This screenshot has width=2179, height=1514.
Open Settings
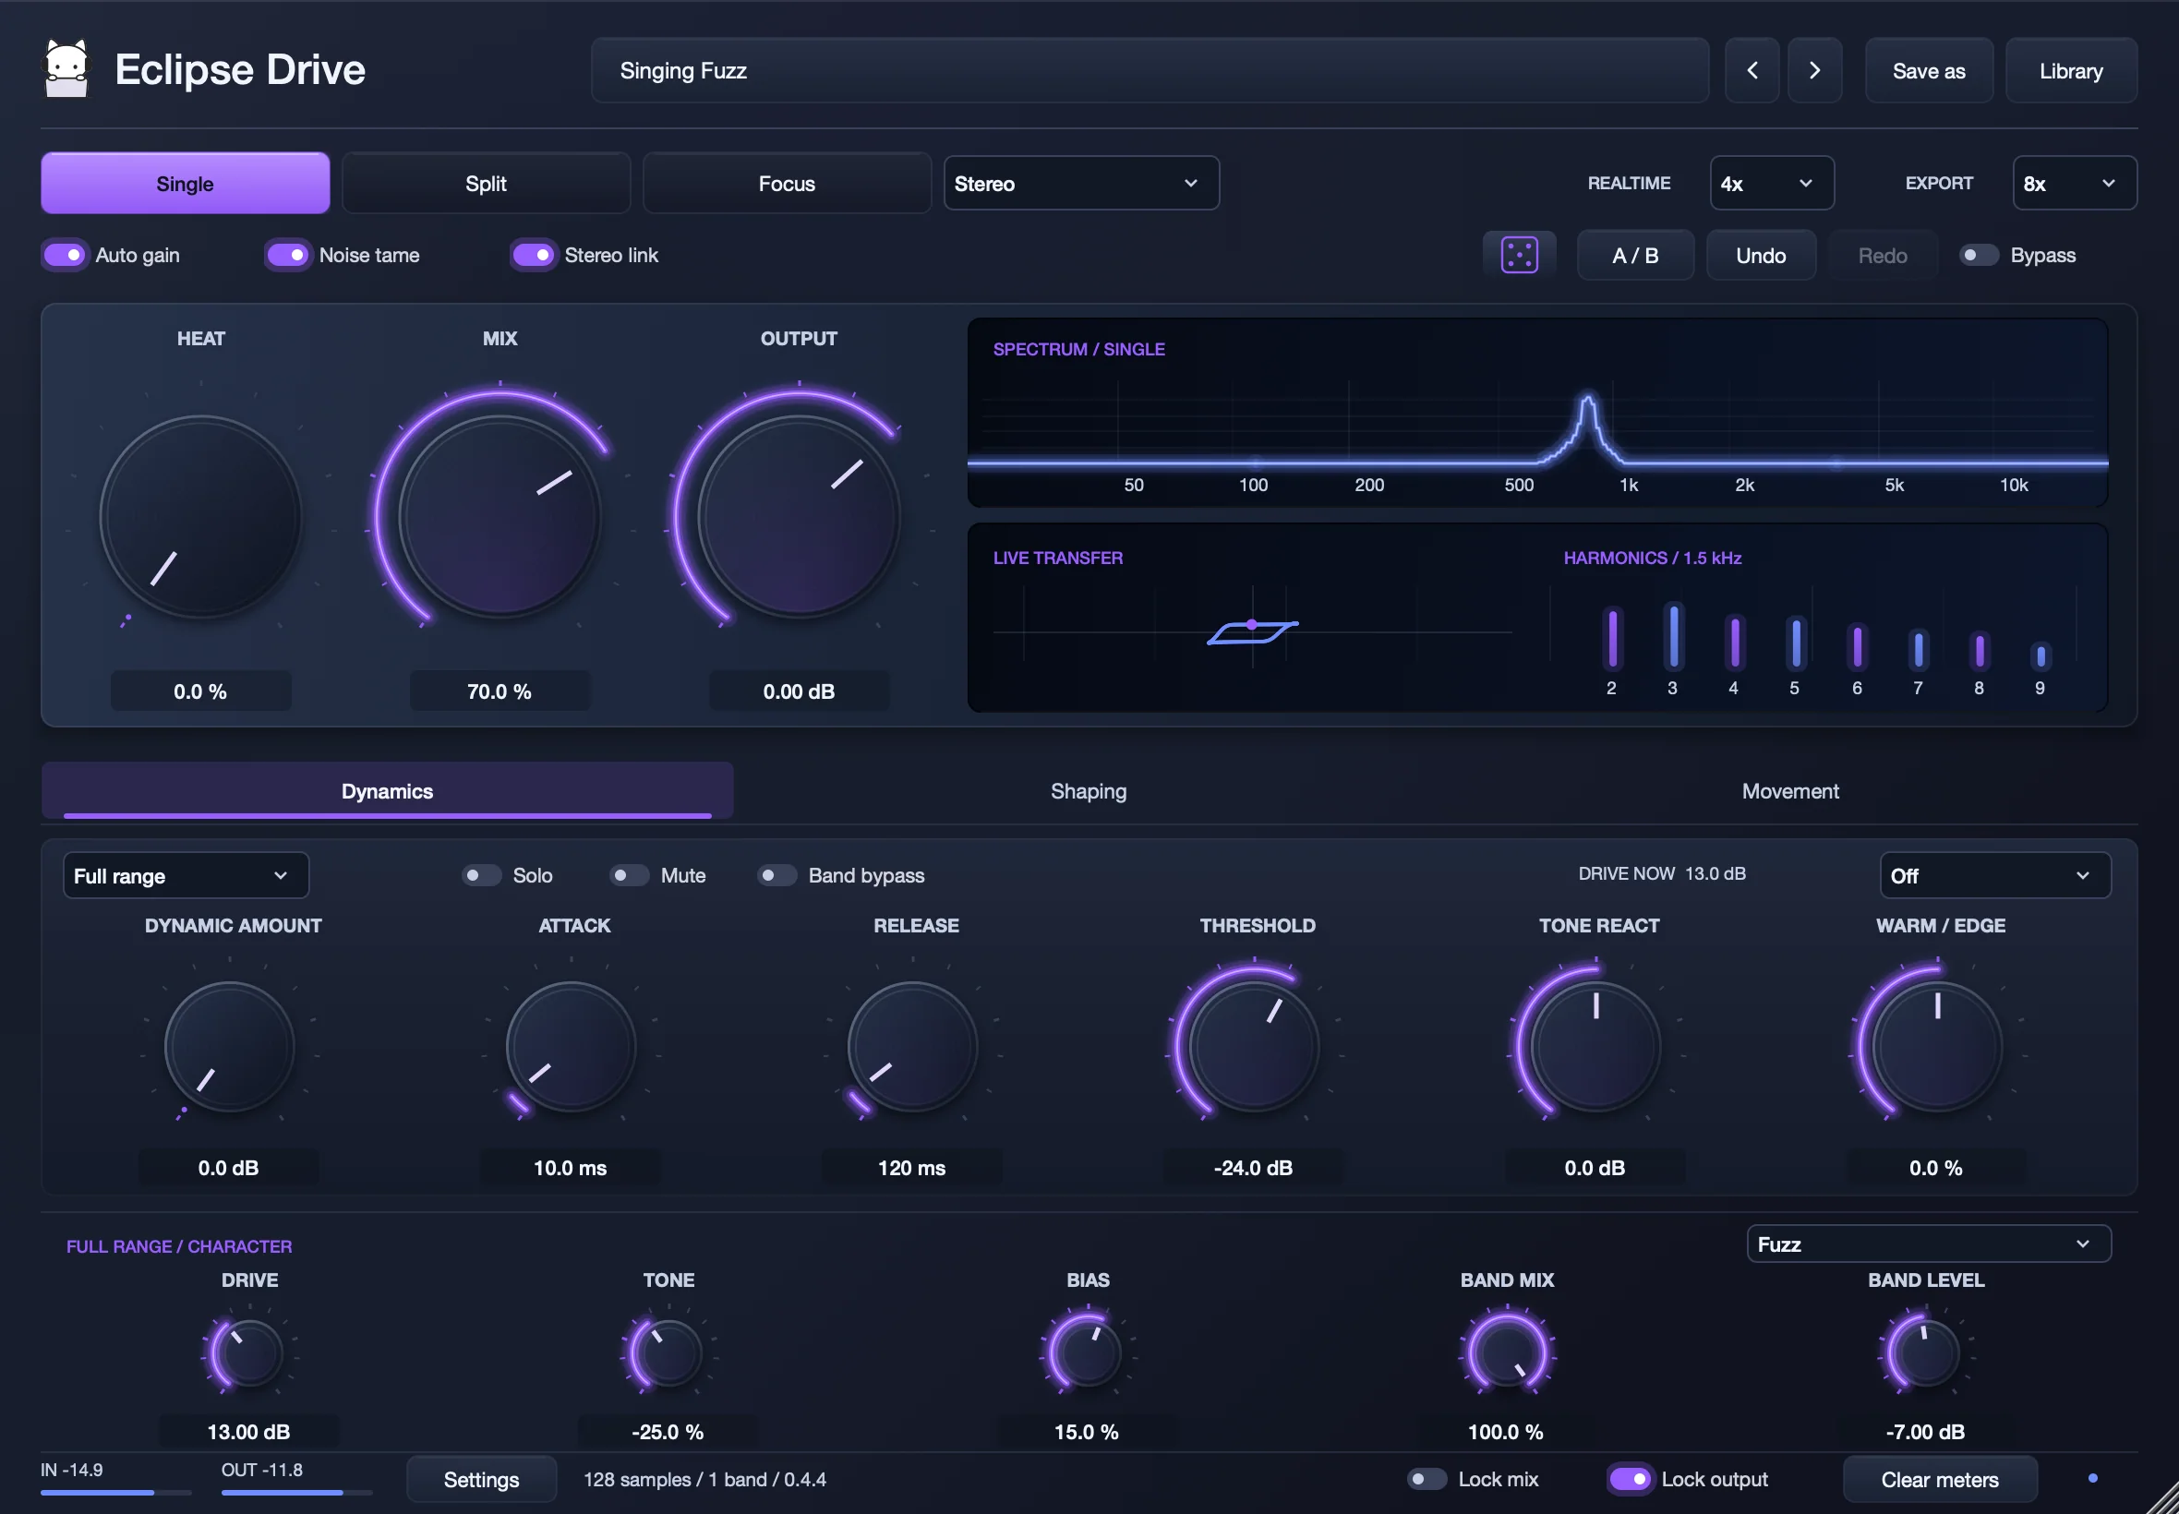click(x=481, y=1479)
